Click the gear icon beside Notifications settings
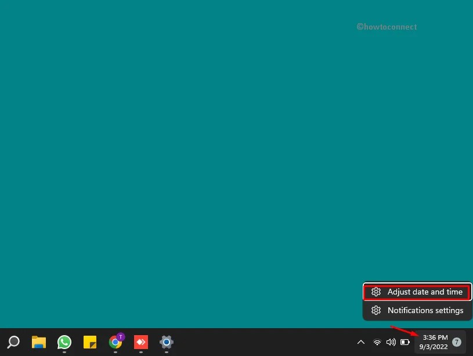 [x=376, y=310]
